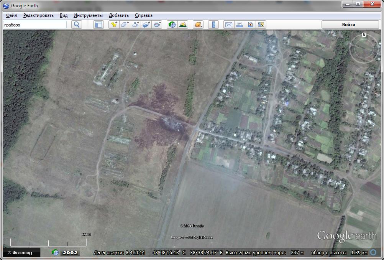Click the elevation value 237 м
Viewport: 384px width, 260px height.
tap(297, 253)
